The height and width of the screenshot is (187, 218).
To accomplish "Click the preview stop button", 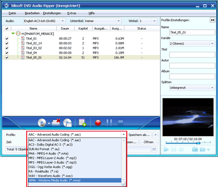I will pyautogui.click(x=181, y=150).
